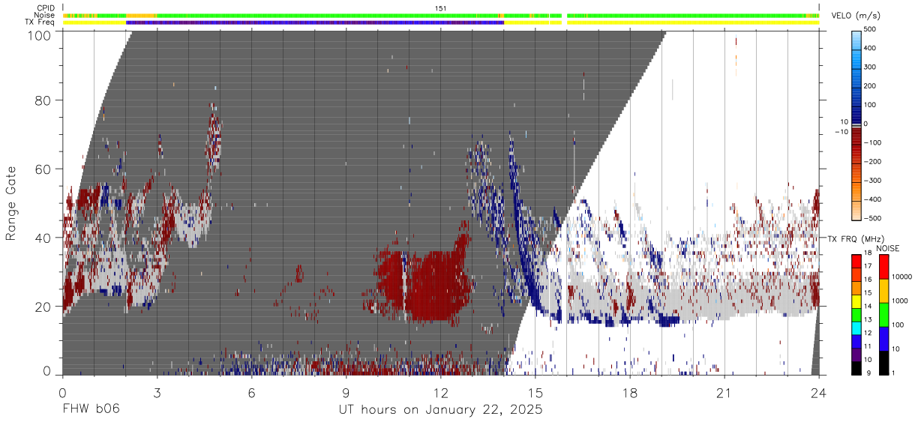Click the "TX Freq" row label above the plot
The image size is (921, 425).
40,22
